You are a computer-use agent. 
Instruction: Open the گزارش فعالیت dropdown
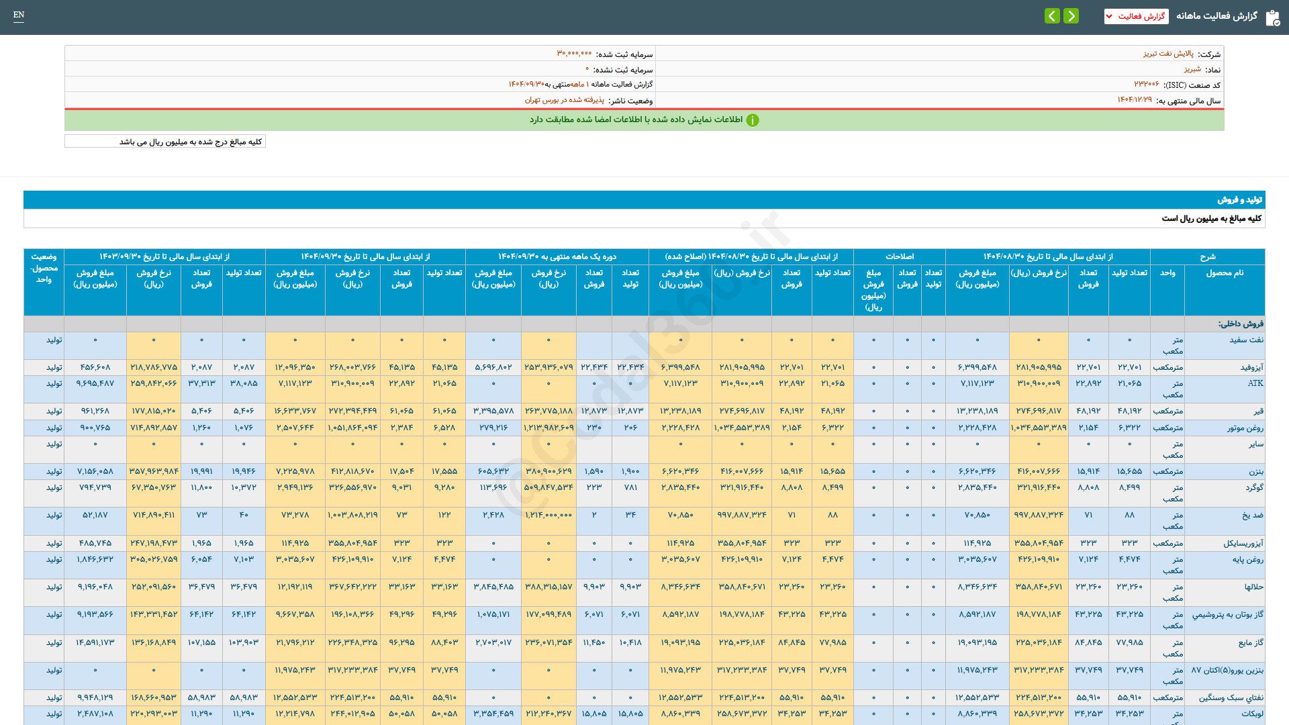pos(1136,16)
